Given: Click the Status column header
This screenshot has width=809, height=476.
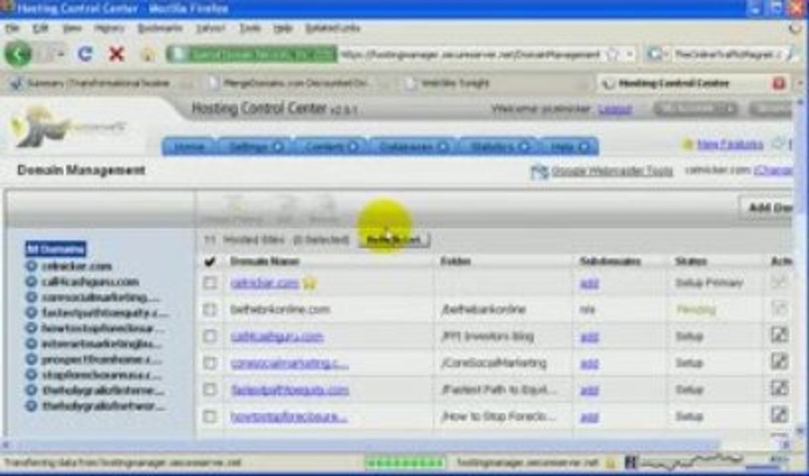Looking at the screenshot, I should pyautogui.click(x=691, y=262).
